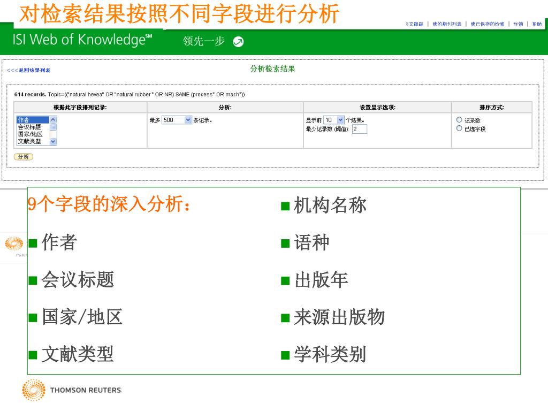Click 注销 in the top menu
The image size is (548, 411).
[x=518, y=24]
